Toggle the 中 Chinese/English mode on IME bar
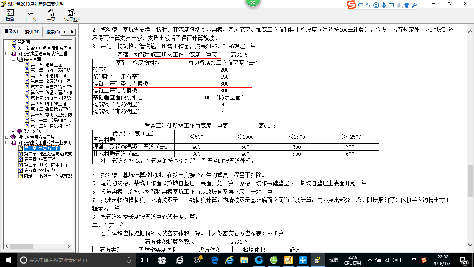The width and height of the screenshot is (474, 267). [x=361, y=5]
